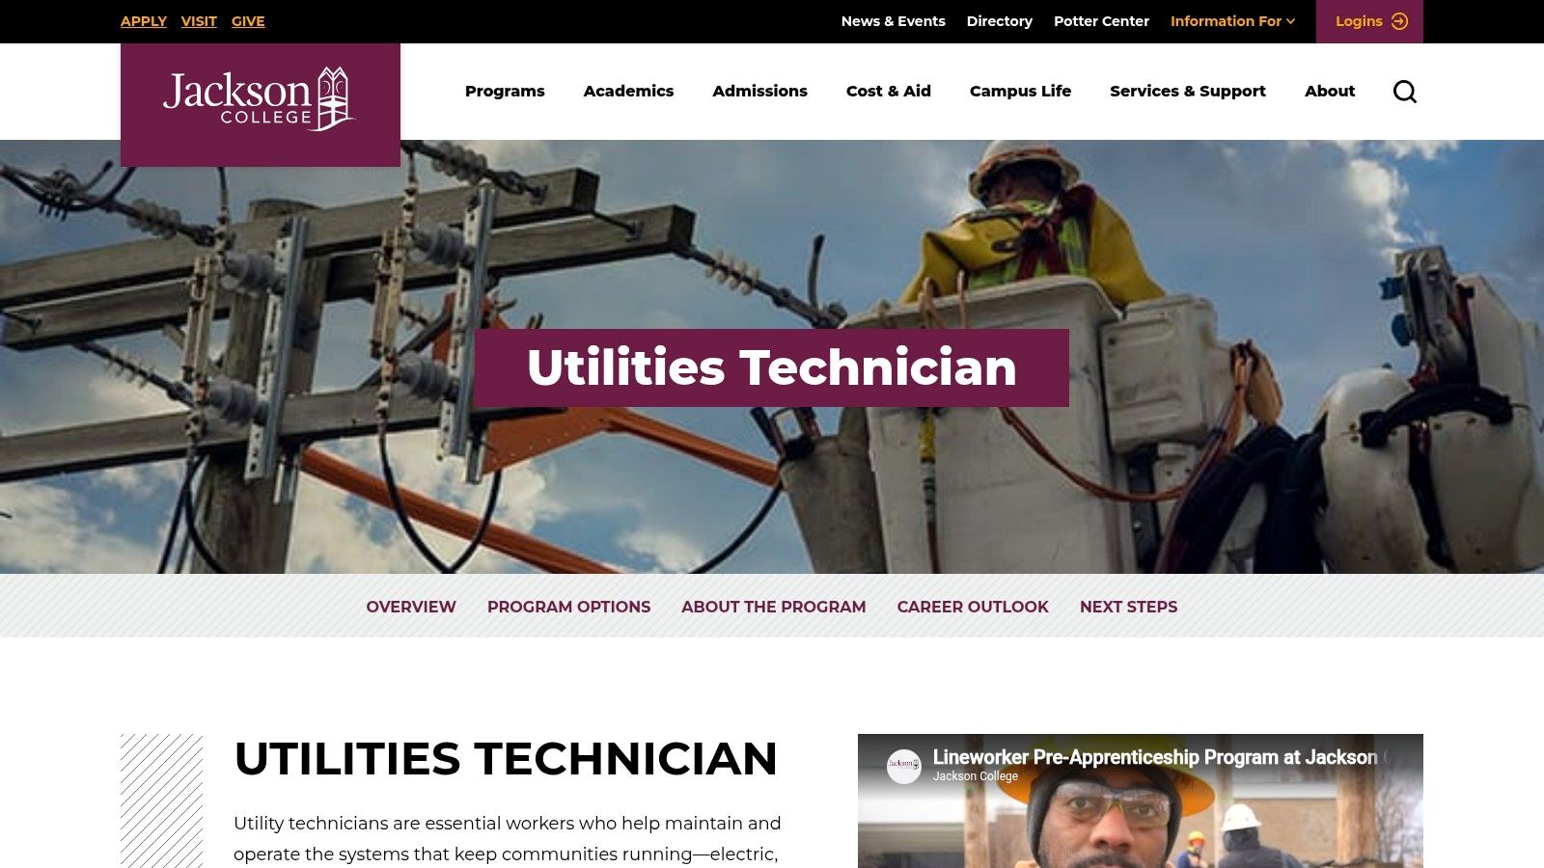Click the GIVE link

(x=248, y=20)
